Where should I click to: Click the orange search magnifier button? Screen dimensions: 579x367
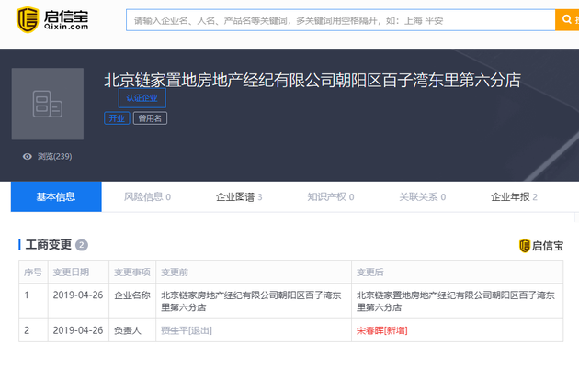click(567, 19)
